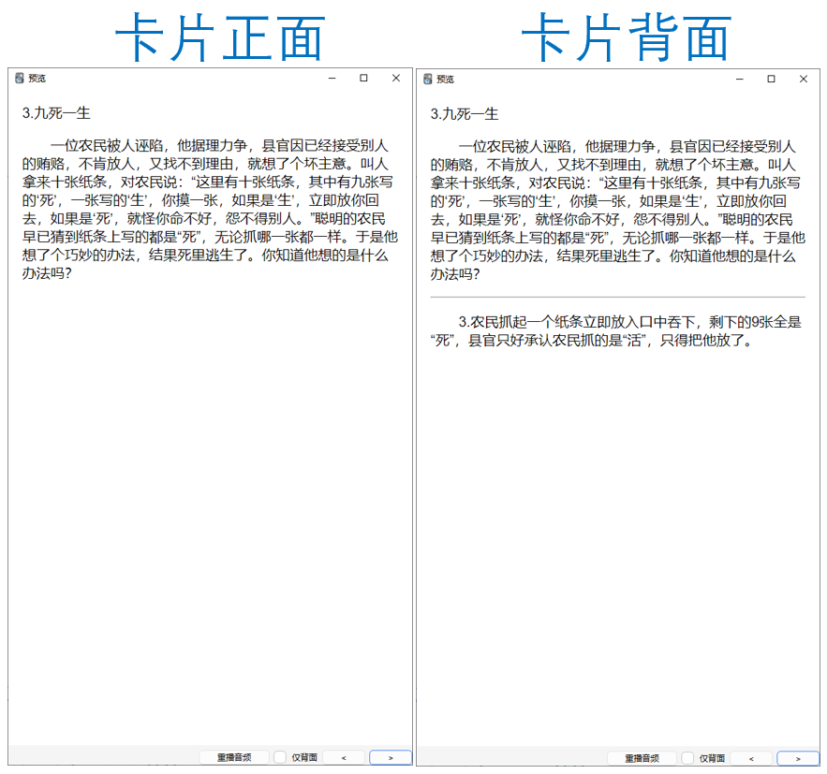
Task: Click heading 3.九死一生 in the front-card preview
Action: 56,113
